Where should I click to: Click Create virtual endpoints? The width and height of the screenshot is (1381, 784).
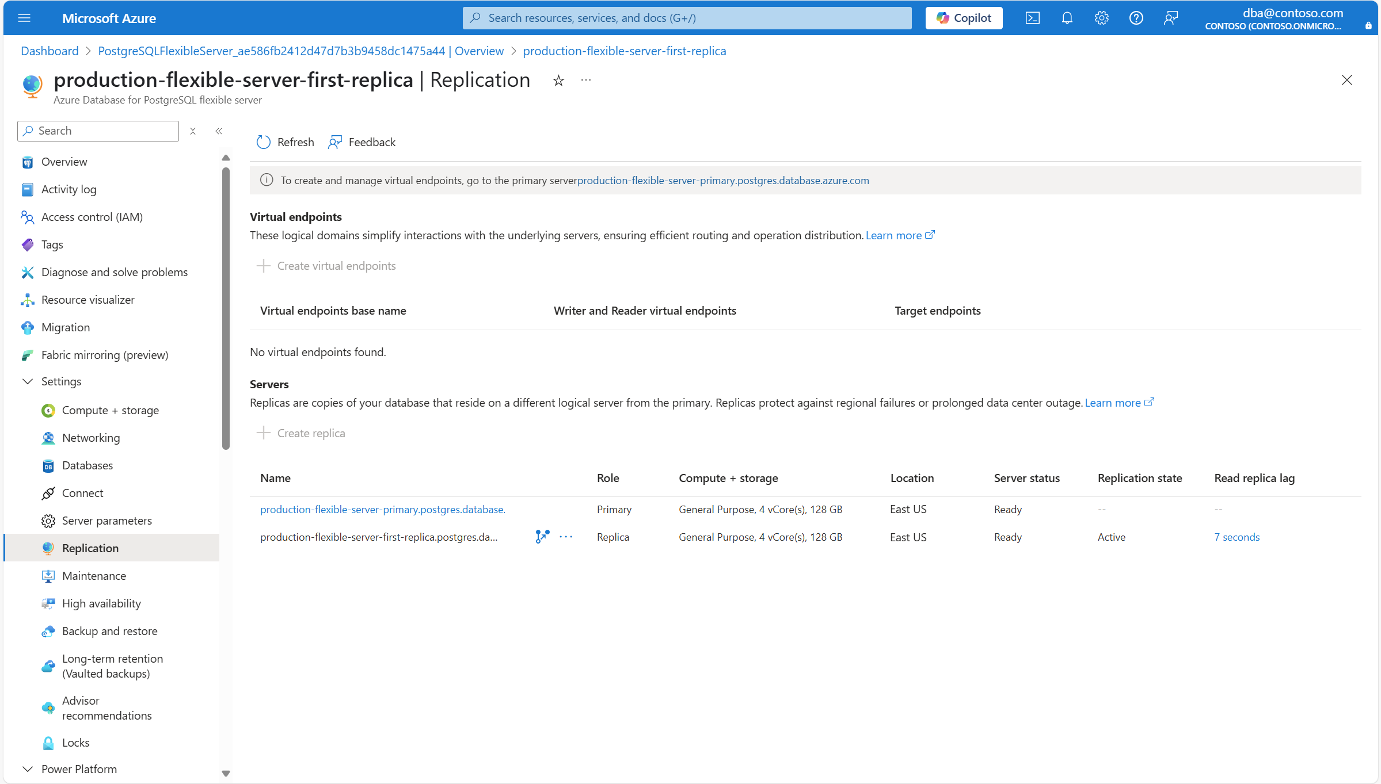click(326, 266)
